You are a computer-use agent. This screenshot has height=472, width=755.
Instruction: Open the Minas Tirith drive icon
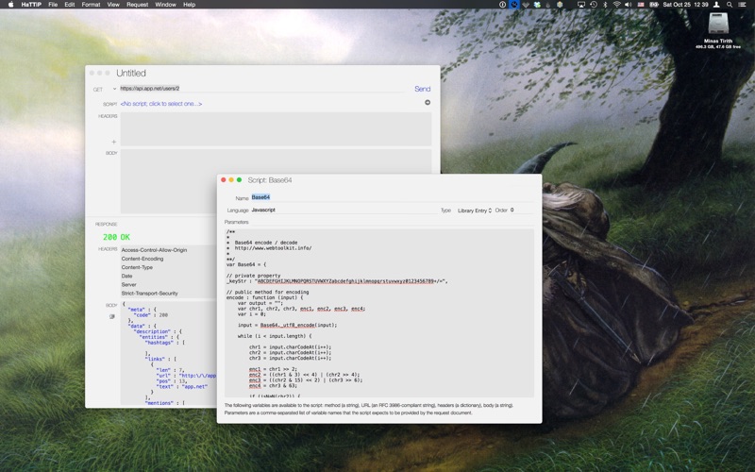[719, 26]
